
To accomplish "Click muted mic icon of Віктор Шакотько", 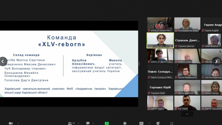I will click(176, 93).
